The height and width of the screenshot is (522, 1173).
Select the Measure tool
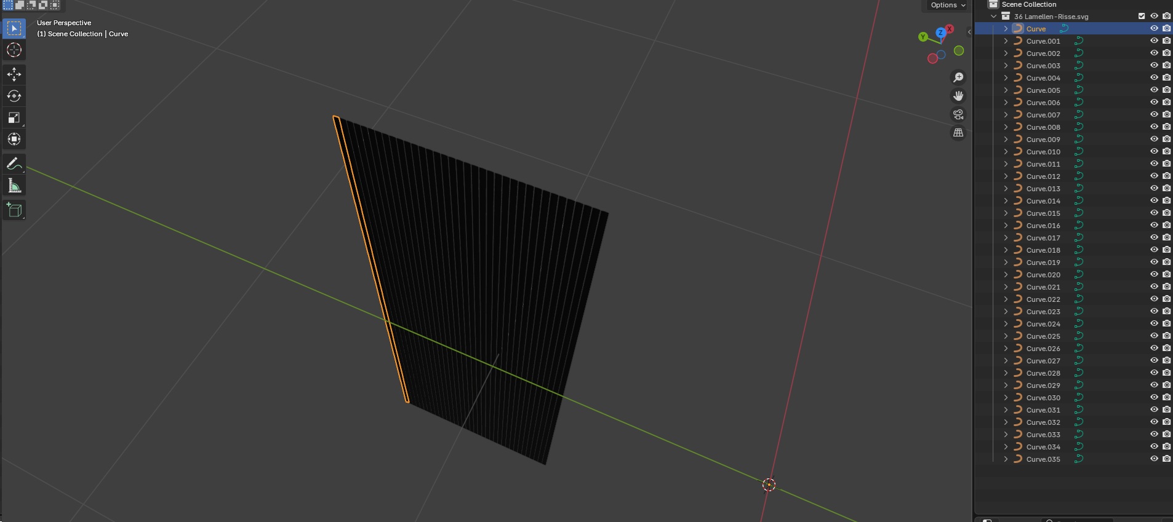14,186
